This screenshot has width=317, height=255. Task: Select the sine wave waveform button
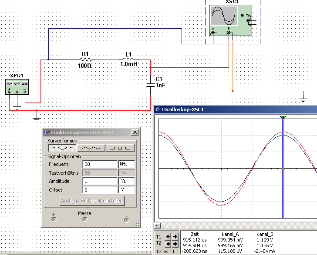pyautogui.click(x=62, y=148)
